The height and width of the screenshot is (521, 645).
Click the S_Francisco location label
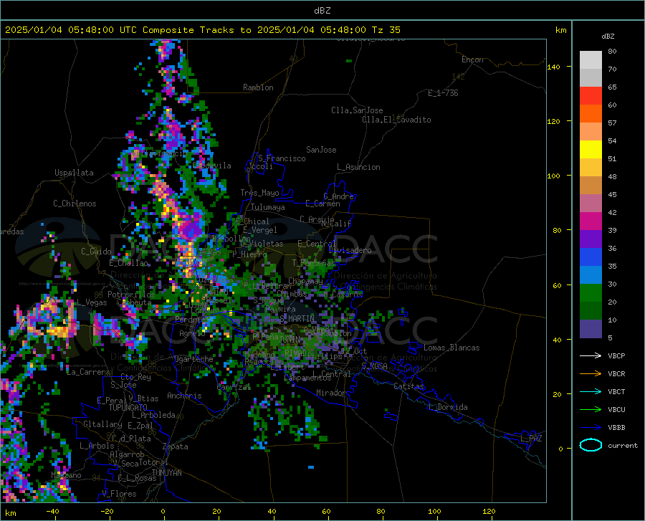pos(282,158)
